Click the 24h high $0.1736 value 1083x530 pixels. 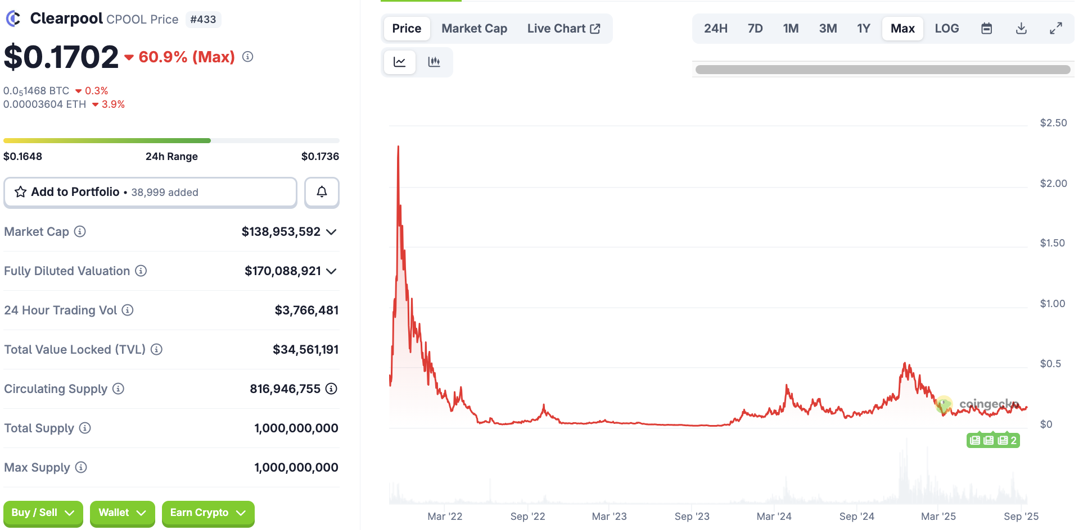click(x=320, y=157)
